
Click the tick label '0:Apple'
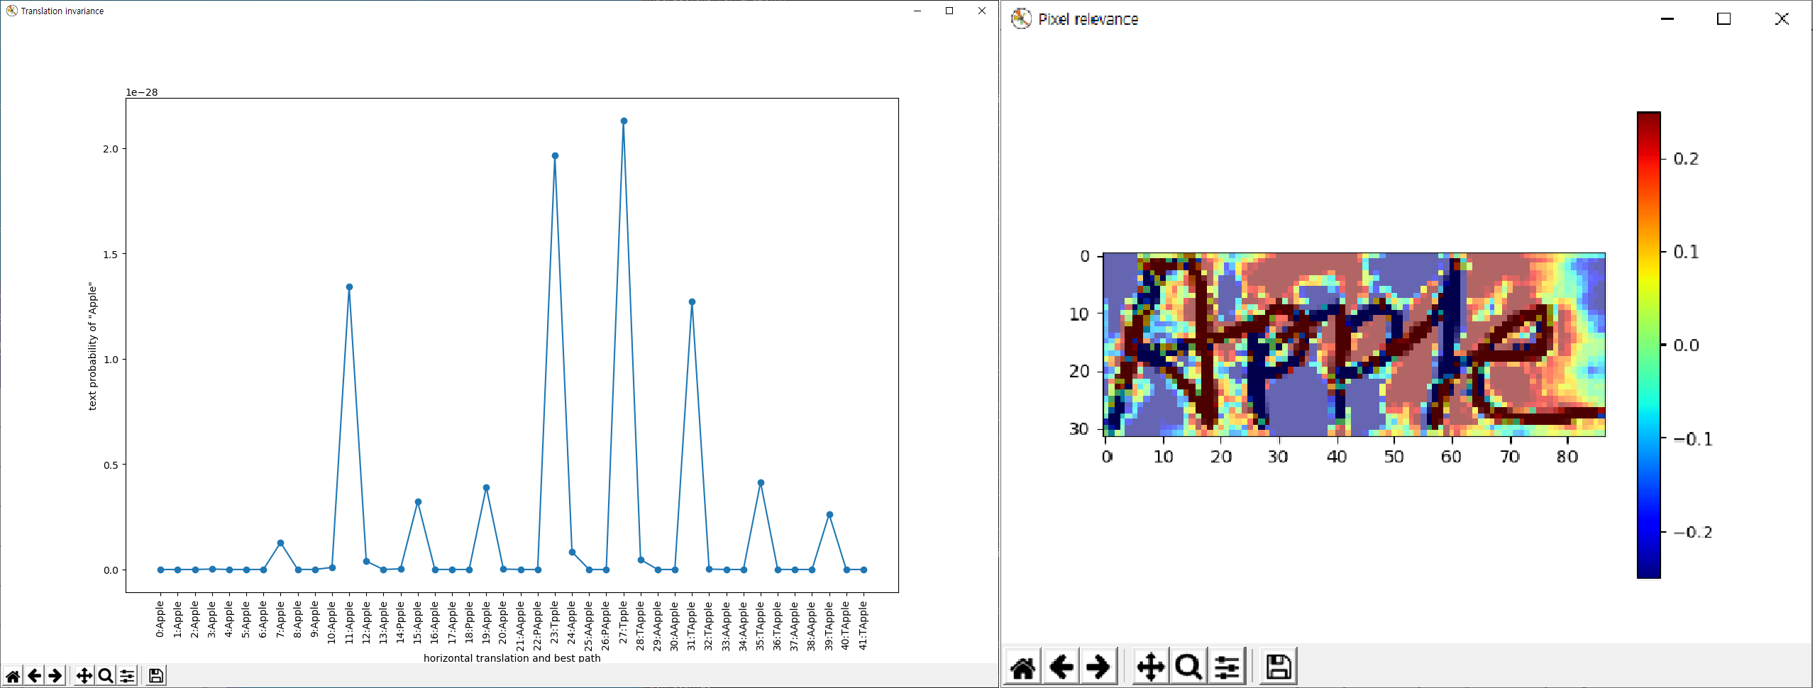[160, 619]
